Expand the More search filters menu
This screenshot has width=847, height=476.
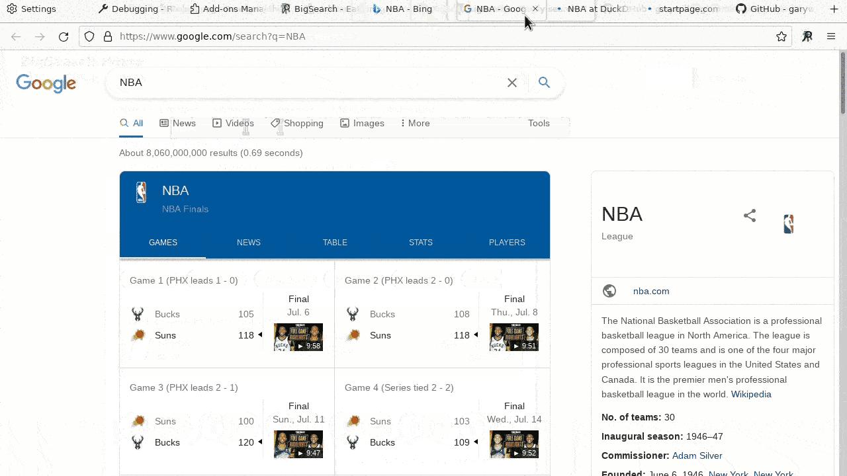pyautogui.click(x=416, y=123)
